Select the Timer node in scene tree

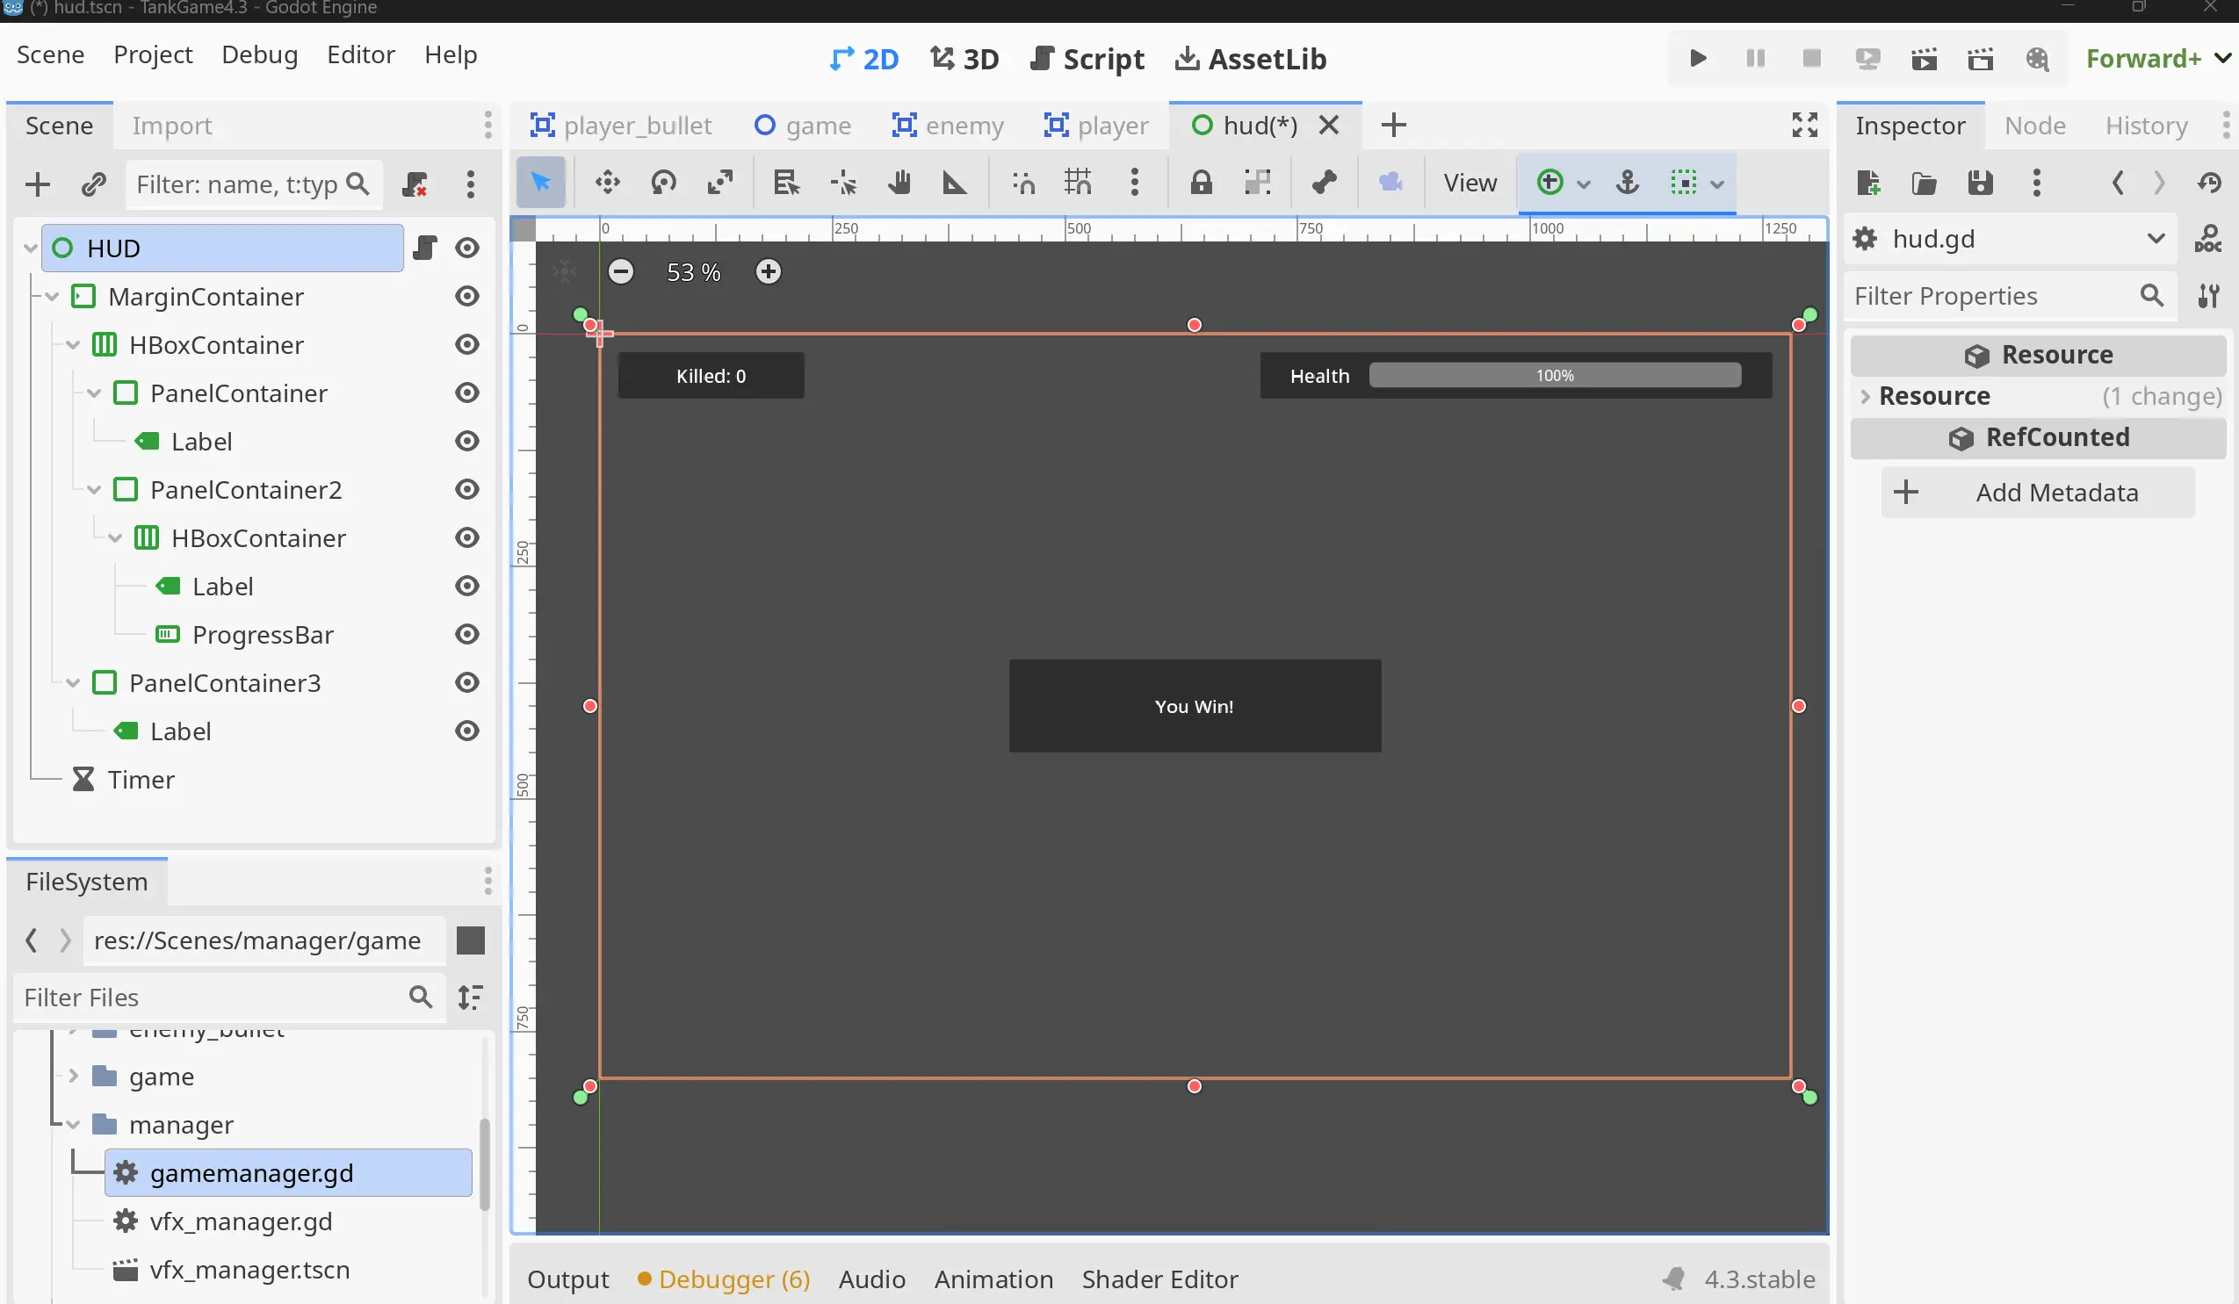(141, 779)
